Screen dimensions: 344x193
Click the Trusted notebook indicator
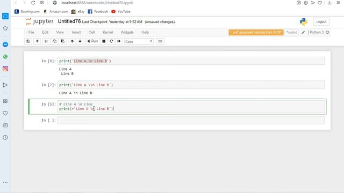(x=291, y=32)
